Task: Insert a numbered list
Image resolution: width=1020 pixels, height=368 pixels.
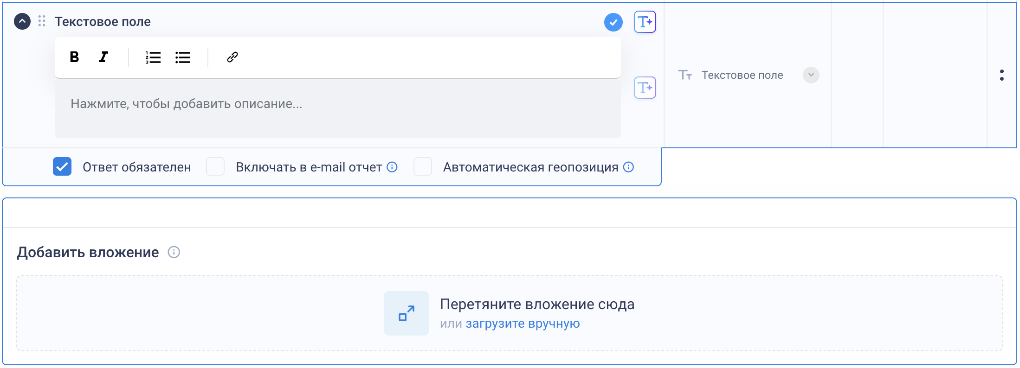Action: coord(153,57)
